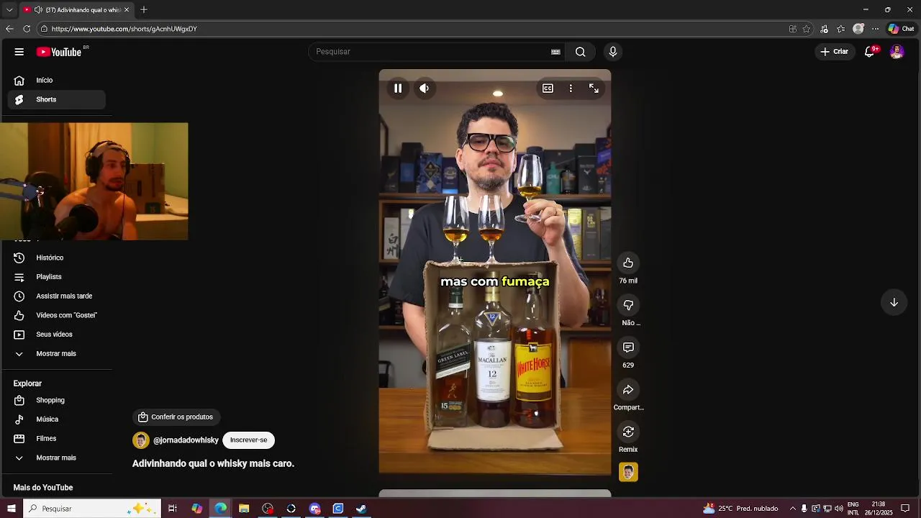This screenshot has height=518, width=921.
Task: Open browser settings ellipsis menu
Action: tap(875, 29)
